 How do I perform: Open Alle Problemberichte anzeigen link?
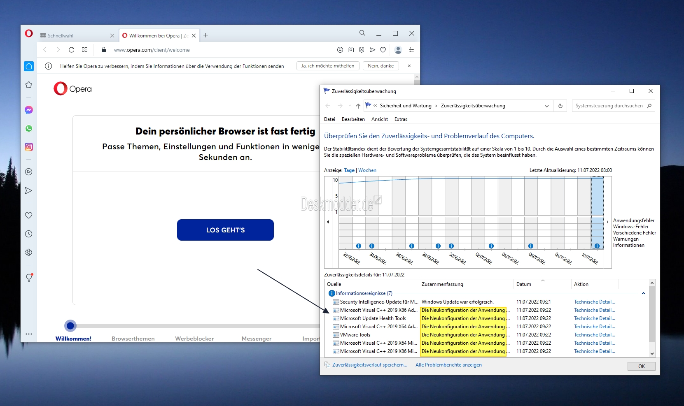(x=448, y=365)
